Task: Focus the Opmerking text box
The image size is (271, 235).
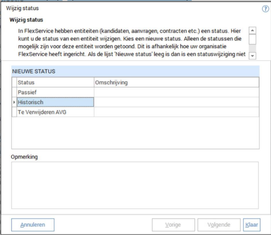Action: coord(135,185)
